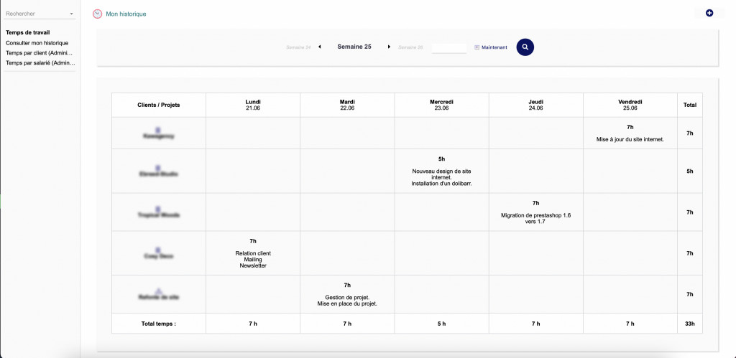Click the Nouveau design de site internet entry
This screenshot has width=736, height=358.
click(x=442, y=174)
